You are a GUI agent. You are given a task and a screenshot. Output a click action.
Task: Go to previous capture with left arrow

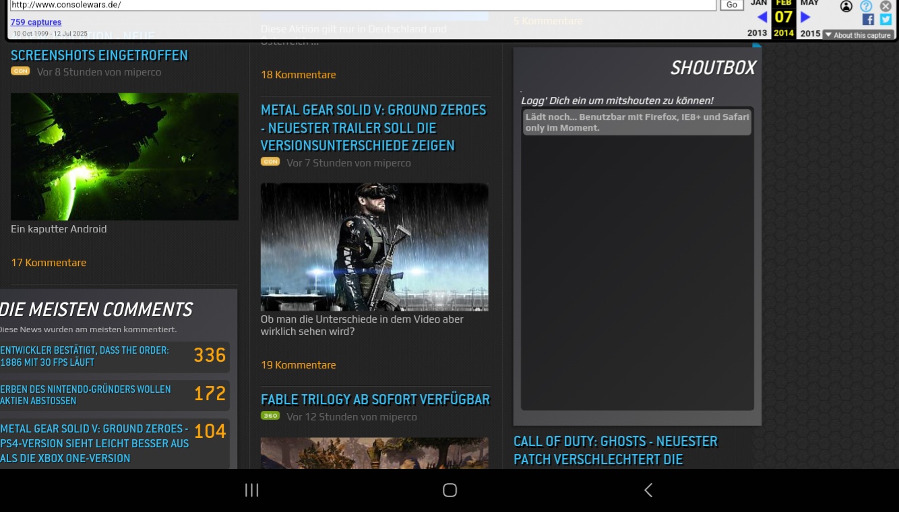[762, 17]
